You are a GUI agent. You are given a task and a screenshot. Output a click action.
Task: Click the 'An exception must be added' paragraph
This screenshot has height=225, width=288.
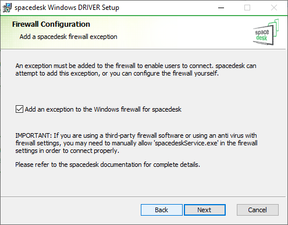(x=136, y=70)
